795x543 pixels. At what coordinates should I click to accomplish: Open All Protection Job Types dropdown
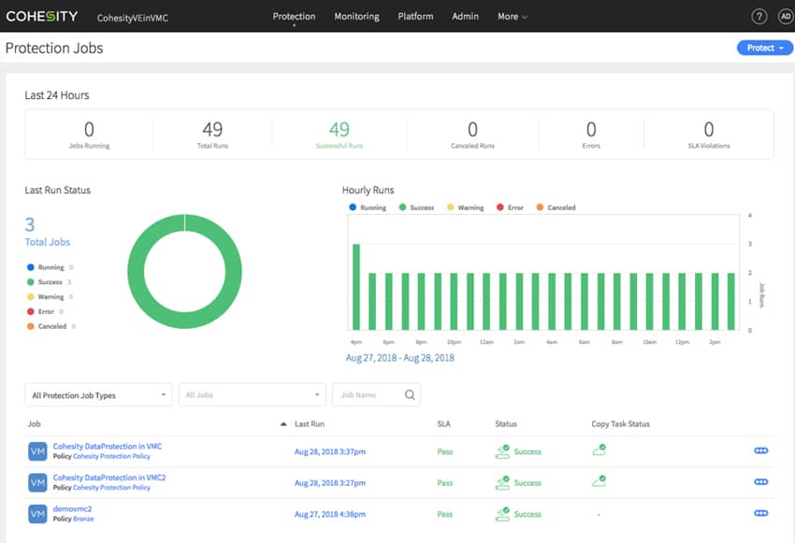(98, 395)
